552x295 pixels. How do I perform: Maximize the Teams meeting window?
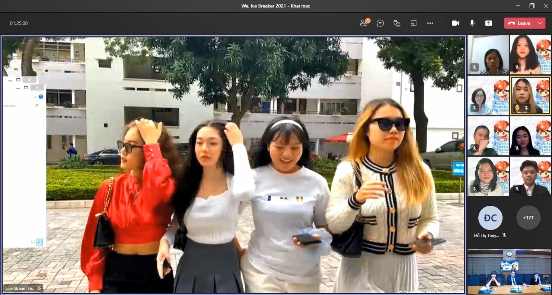(532, 6)
